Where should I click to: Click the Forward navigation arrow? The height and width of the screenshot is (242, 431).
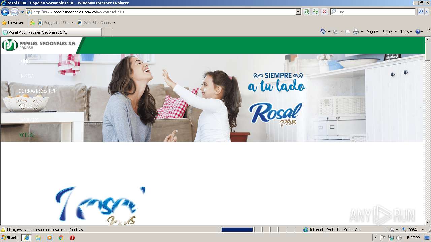pyautogui.click(x=14, y=12)
